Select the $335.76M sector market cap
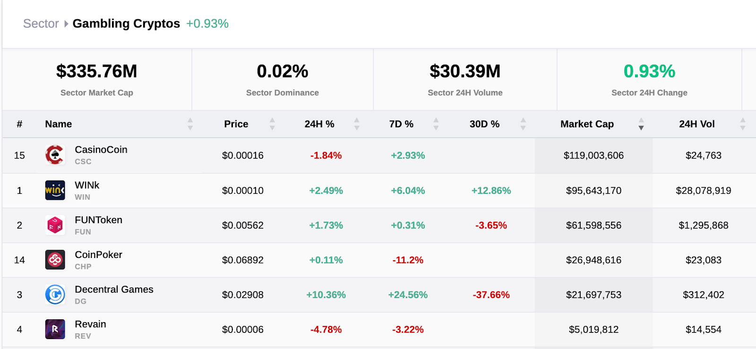Viewport: 756px width, 349px height. (97, 71)
